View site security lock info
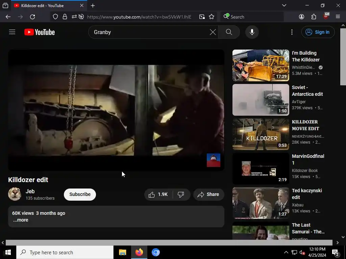This screenshot has width=346, height=259. (65, 17)
